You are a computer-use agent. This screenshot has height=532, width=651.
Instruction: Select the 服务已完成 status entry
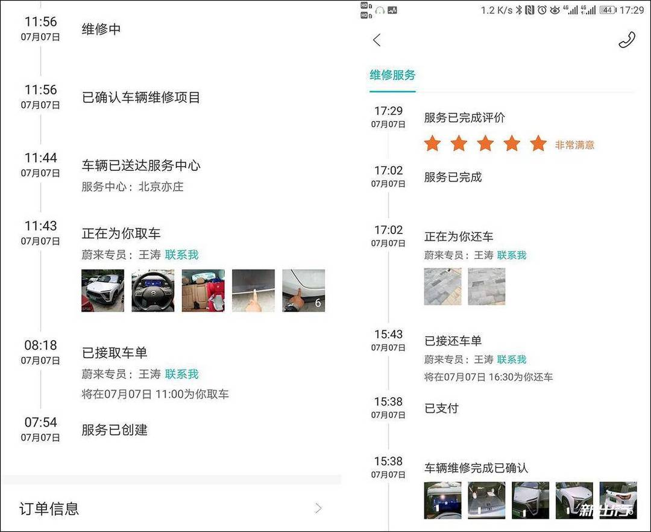coord(453,177)
